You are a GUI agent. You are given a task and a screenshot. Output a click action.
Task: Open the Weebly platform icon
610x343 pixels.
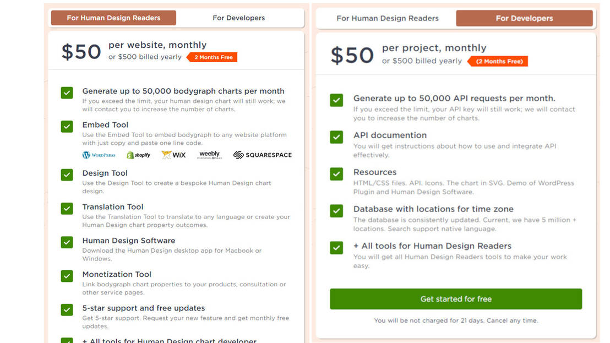coord(209,155)
